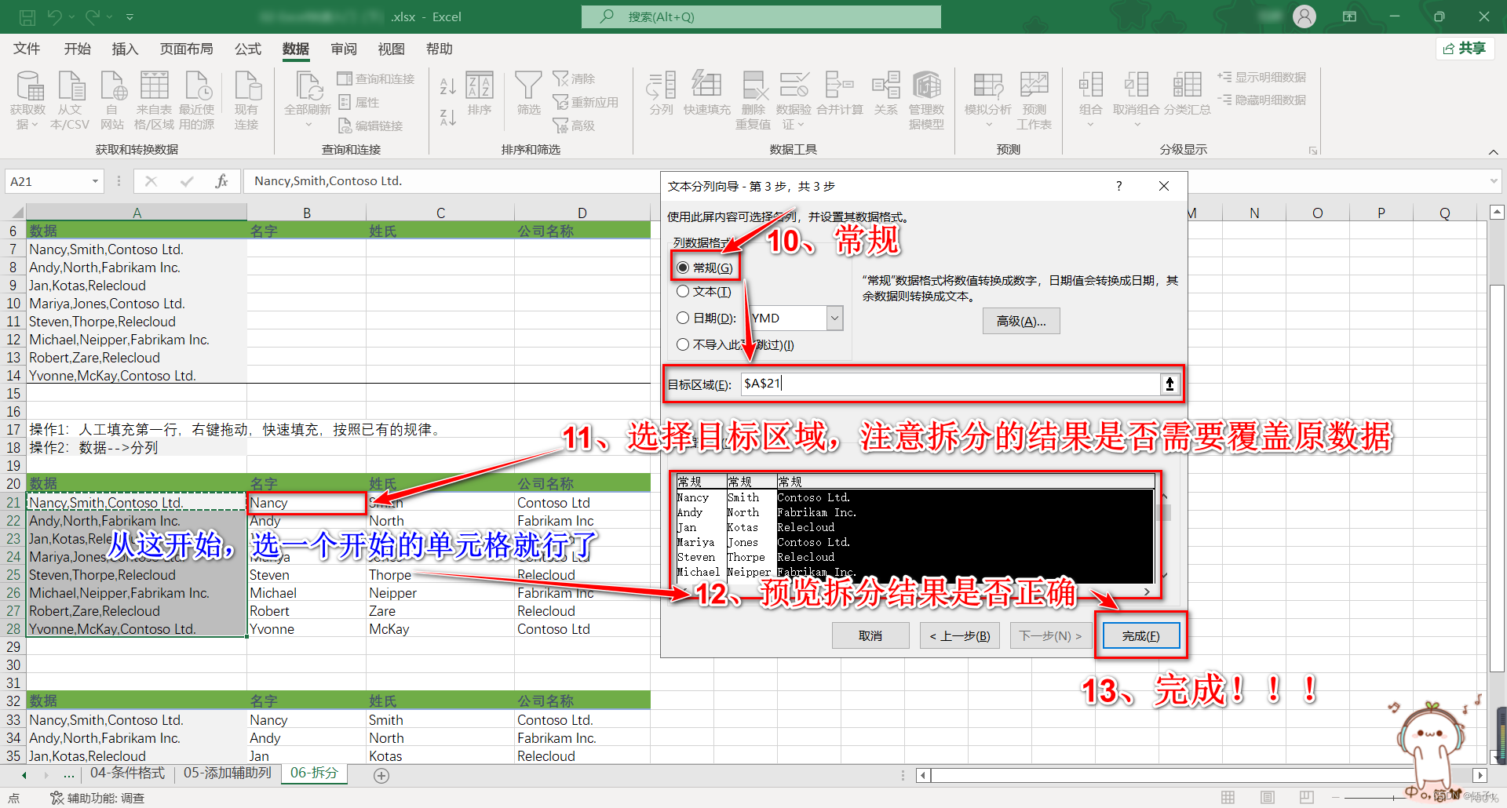Select Text (文本) column format radio

(683, 292)
